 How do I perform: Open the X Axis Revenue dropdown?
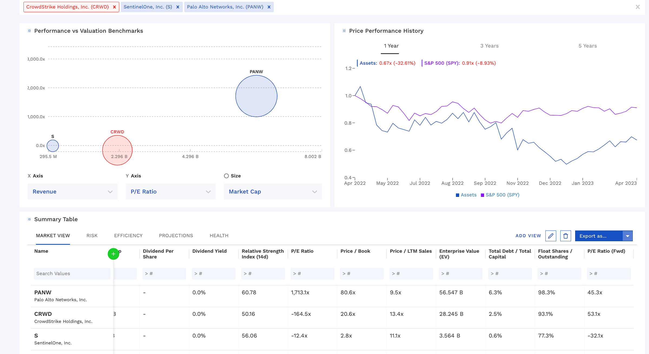[x=72, y=192]
